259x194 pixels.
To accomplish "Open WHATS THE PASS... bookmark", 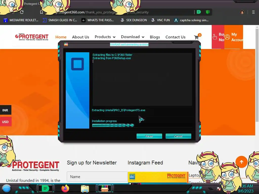I will click(x=98, y=20).
